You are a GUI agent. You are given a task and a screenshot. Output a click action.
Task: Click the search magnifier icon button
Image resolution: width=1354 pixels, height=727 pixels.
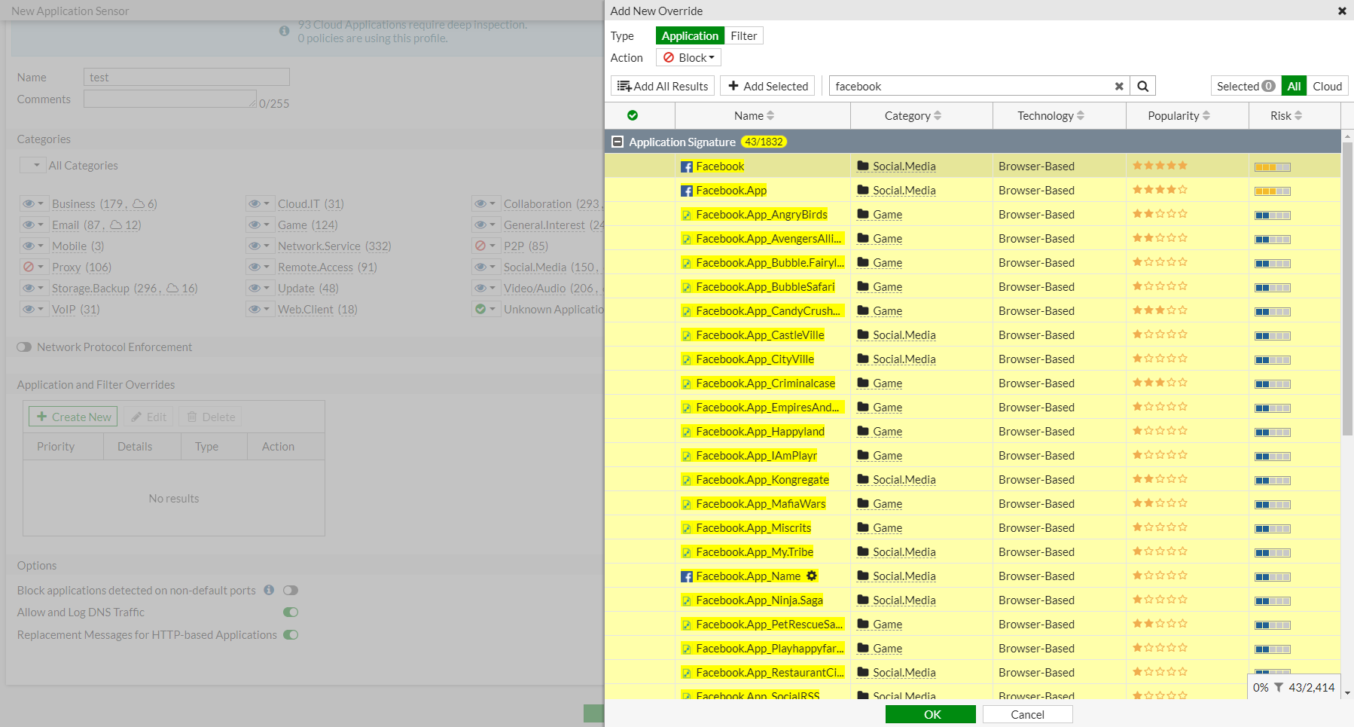tap(1142, 86)
